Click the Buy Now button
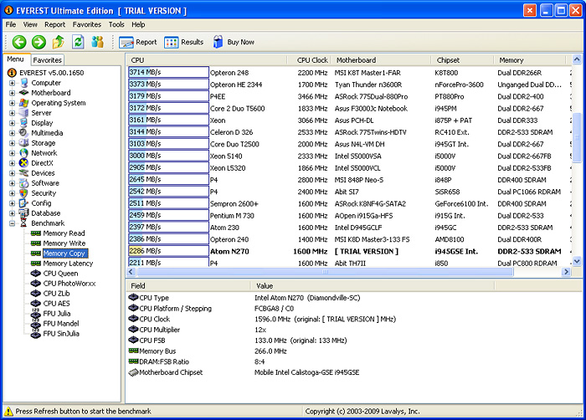The image size is (586, 420). [234, 42]
